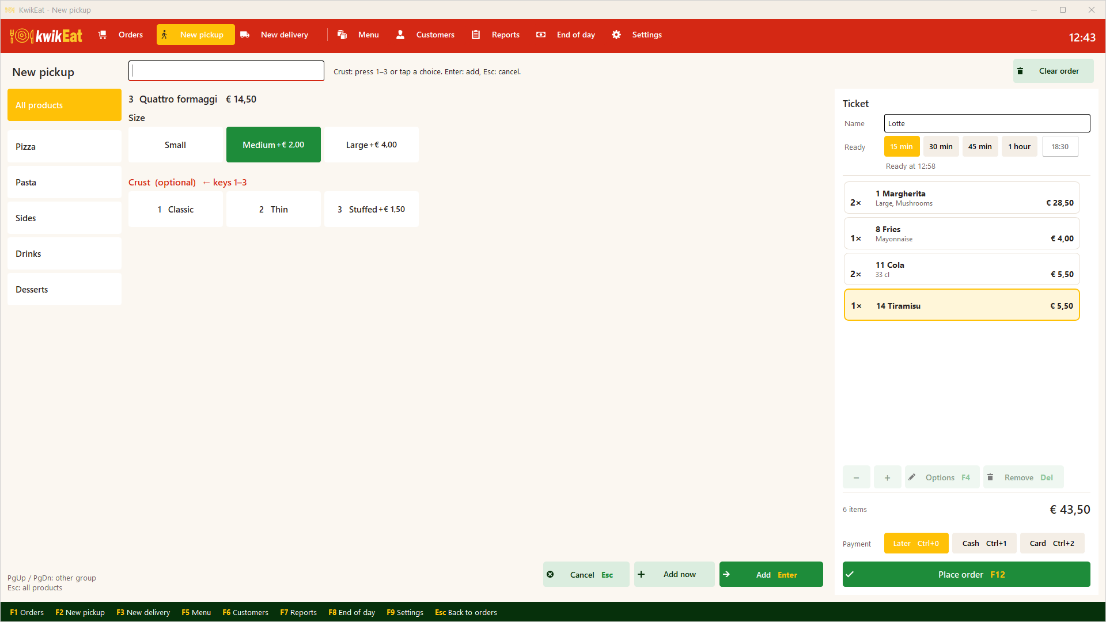
Task: Click the cancel circle-x icon
Action: pos(550,574)
